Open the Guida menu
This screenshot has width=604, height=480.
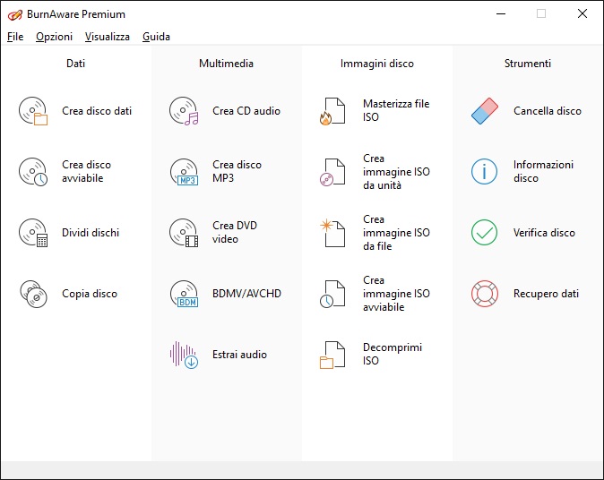(156, 37)
